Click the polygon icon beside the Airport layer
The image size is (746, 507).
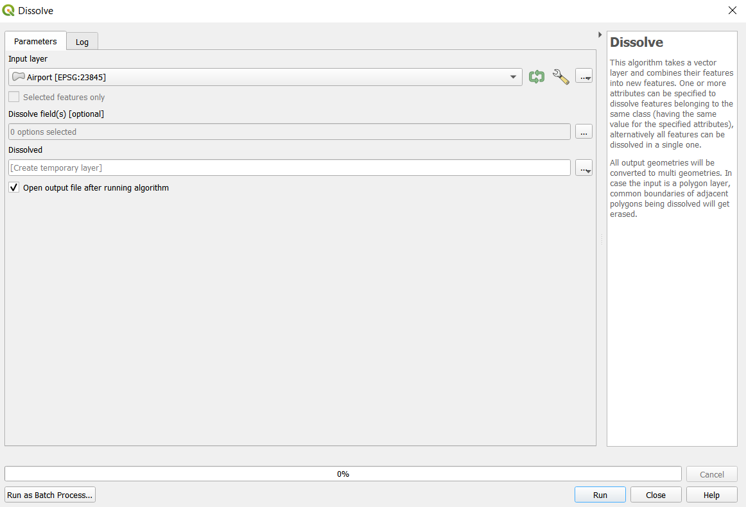point(19,77)
